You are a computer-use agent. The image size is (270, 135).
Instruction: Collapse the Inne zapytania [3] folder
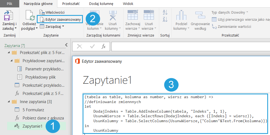pyautogui.click(x=8, y=102)
